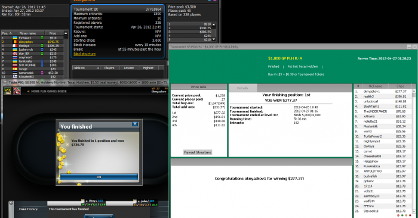Sort standings by the Pos. column header
This screenshot has height=218, width=418.
pyautogui.click(x=7, y=33)
